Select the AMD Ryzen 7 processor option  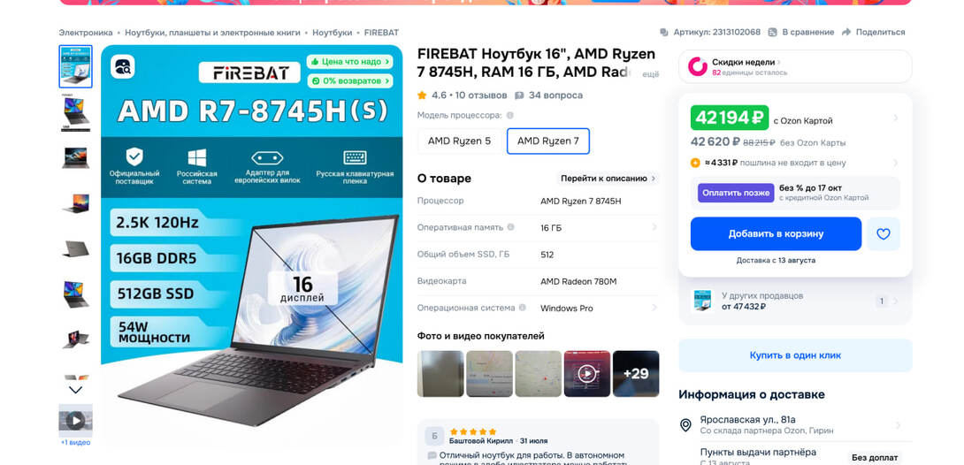pyautogui.click(x=547, y=141)
